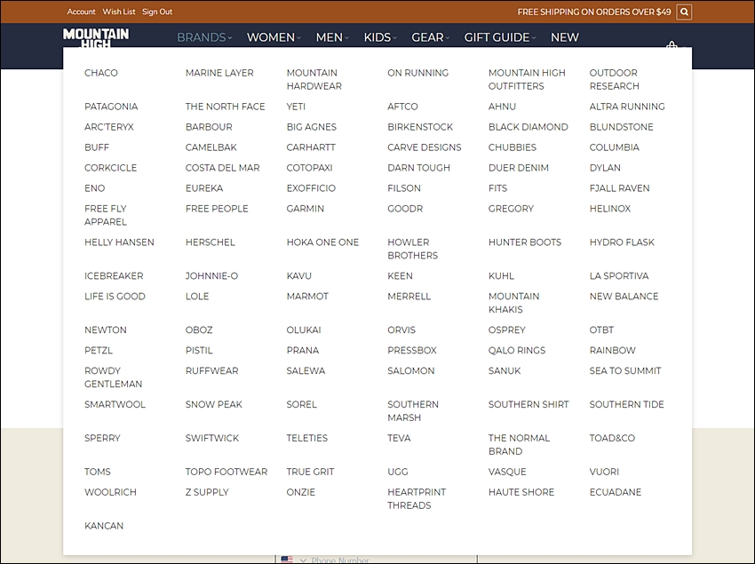Screen dimensions: 755x564
Task: Select The North Face brand
Action: (226, 107)
